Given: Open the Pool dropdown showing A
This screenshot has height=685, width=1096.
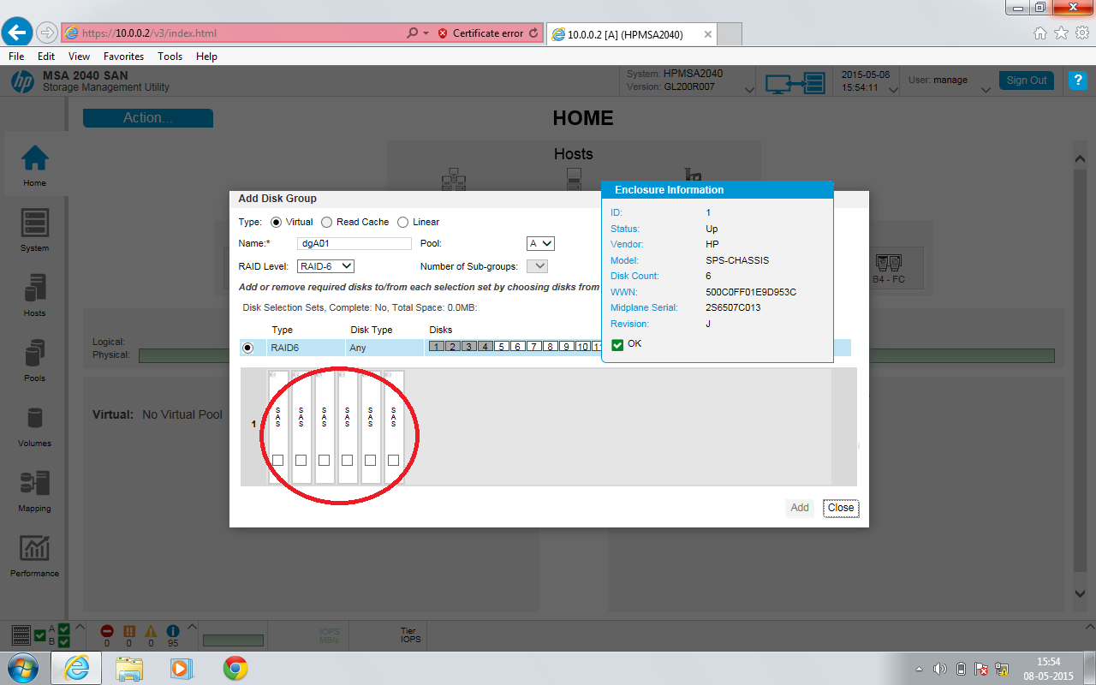Looking at the screenshot, I should (x=540, y=243).
